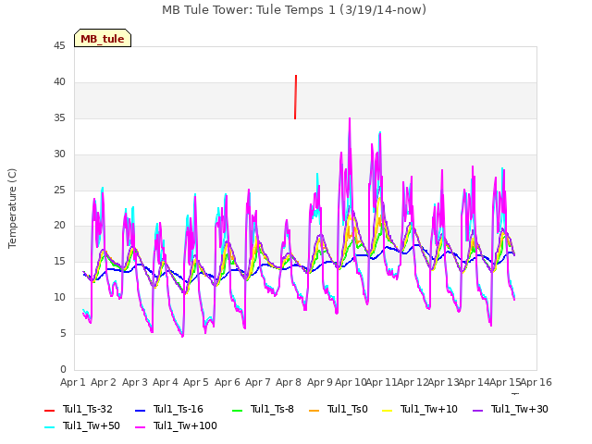592x444 pixels.
Task: Click the Apr 7 x-axis tick label
Action: 258,382
